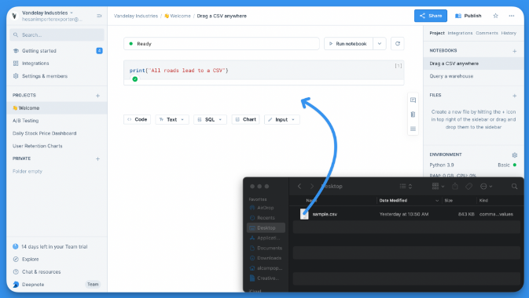The width and height of the screenshot is (529, 298).
Task: Click the green cell success check icon
Action: pyautogui.click(x=135, y=79)
